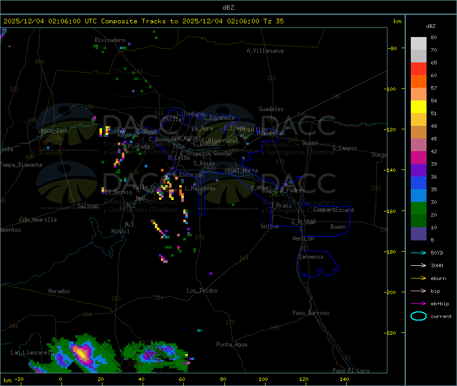Click the 'El_Desvio' map label

point(119,192)
